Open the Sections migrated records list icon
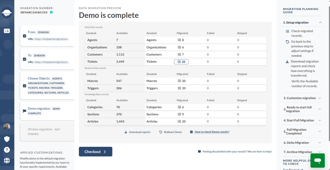 pos(179,114)
